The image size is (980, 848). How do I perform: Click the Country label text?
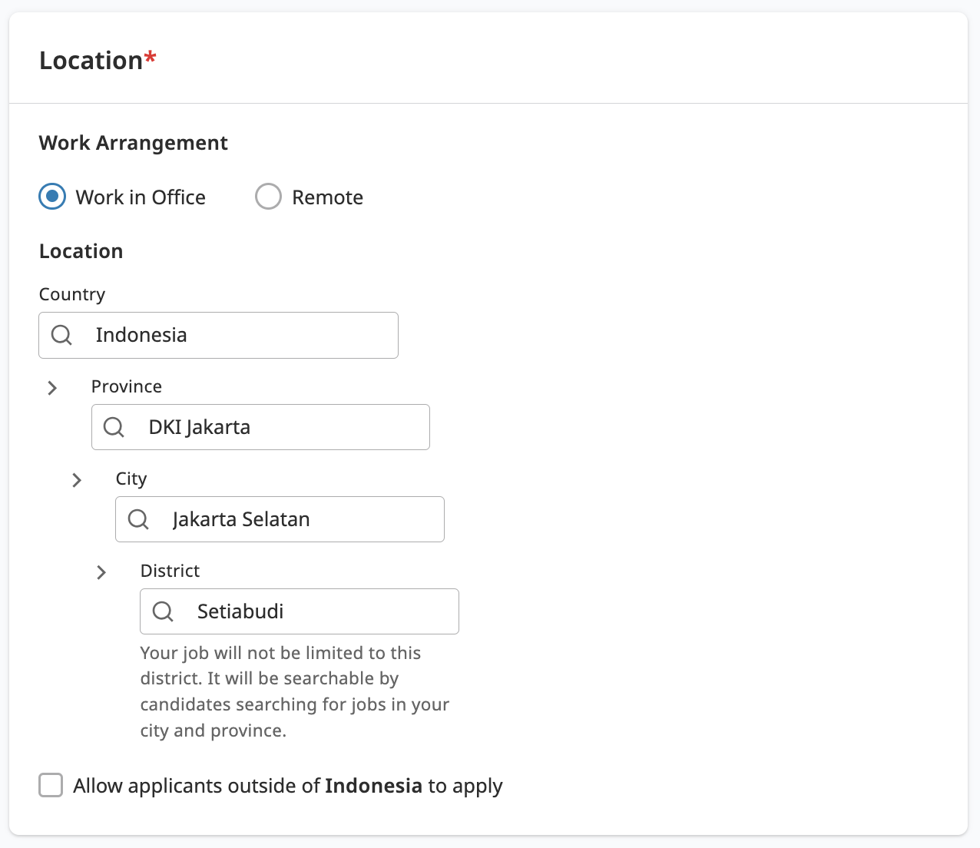coord(72,294)
